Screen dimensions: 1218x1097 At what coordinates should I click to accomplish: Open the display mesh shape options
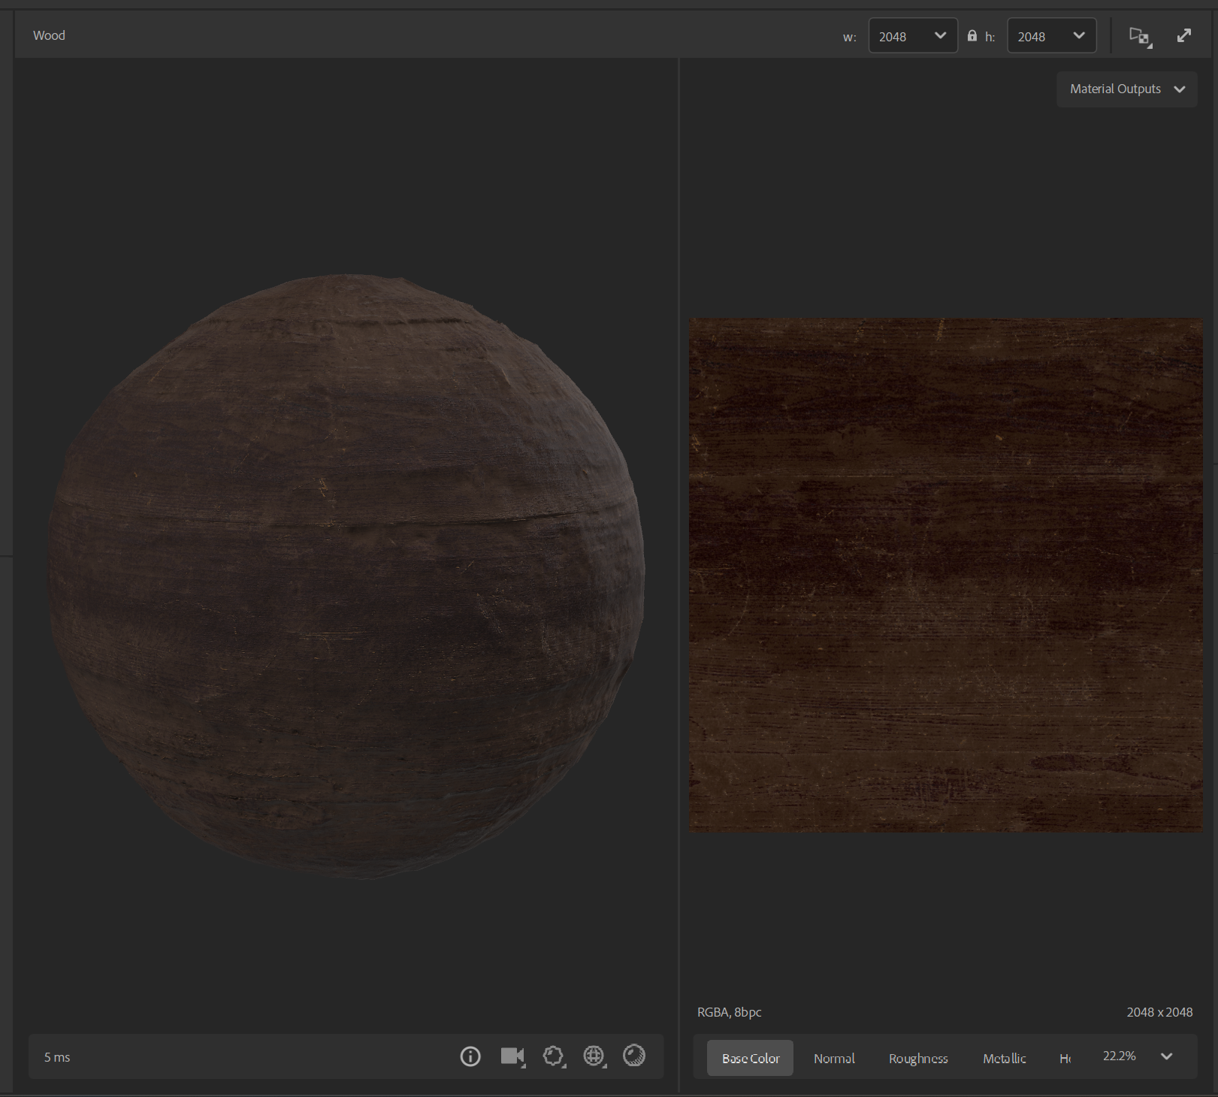point(553,1056)
